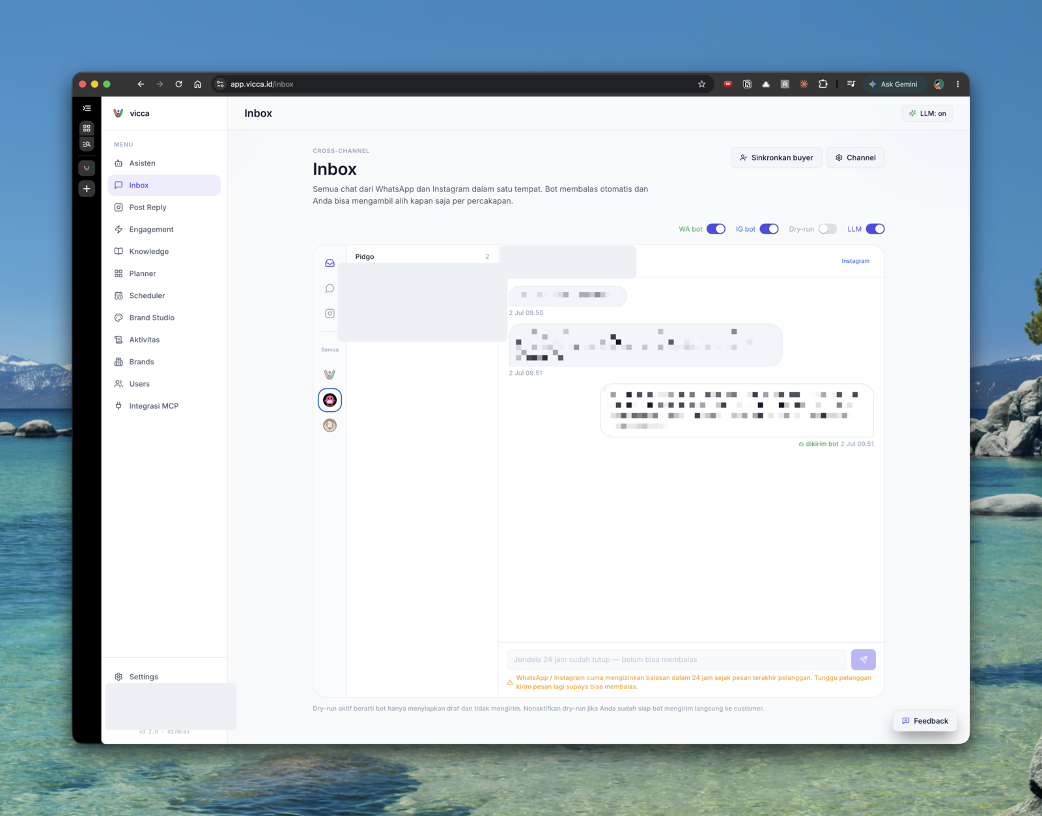
Task: Open Brand Studio page
Action: [x=164, y=318]
